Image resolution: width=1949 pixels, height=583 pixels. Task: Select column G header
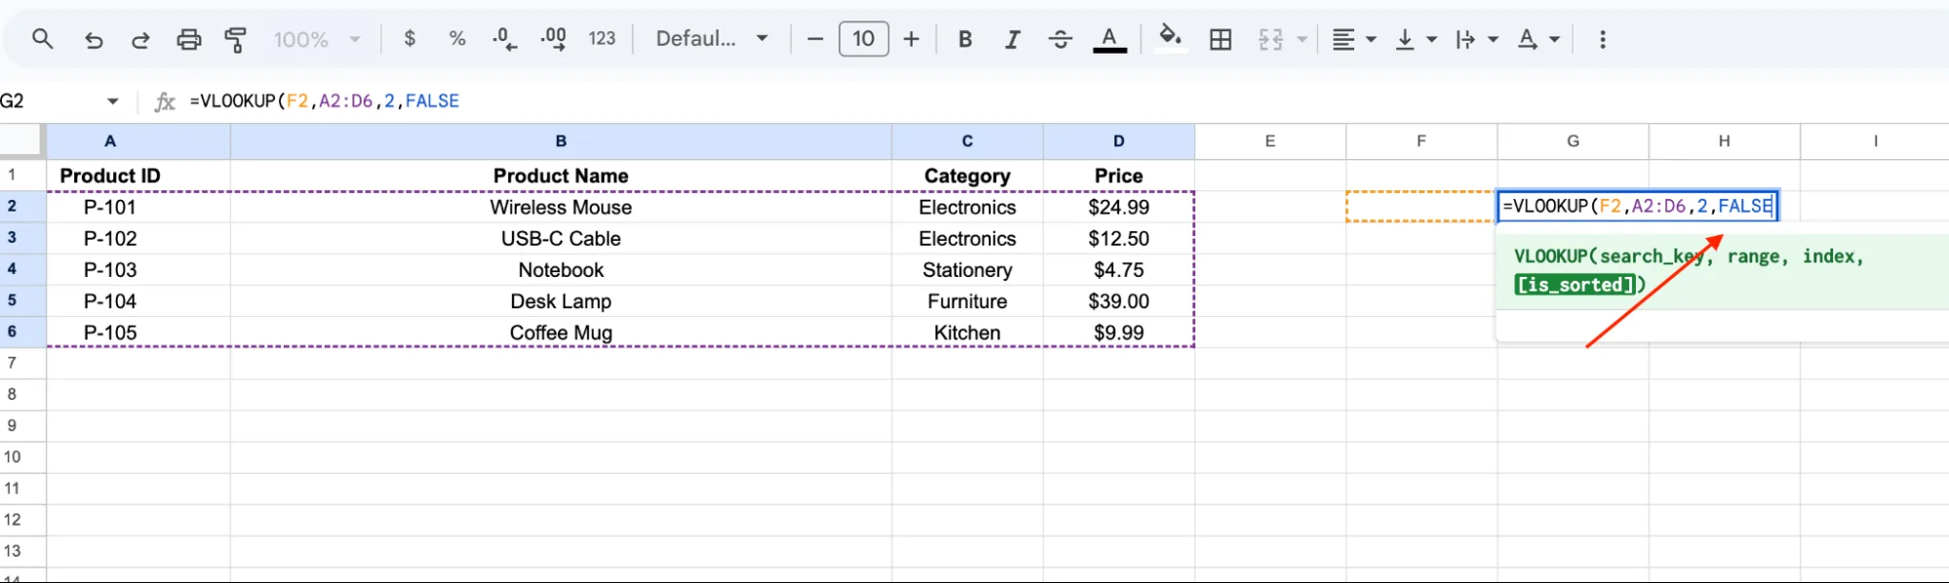pos(1573,141)
